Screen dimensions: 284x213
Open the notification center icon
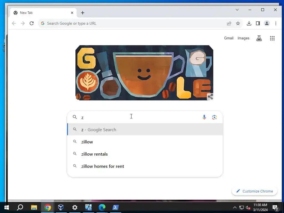tap(275, 208)
